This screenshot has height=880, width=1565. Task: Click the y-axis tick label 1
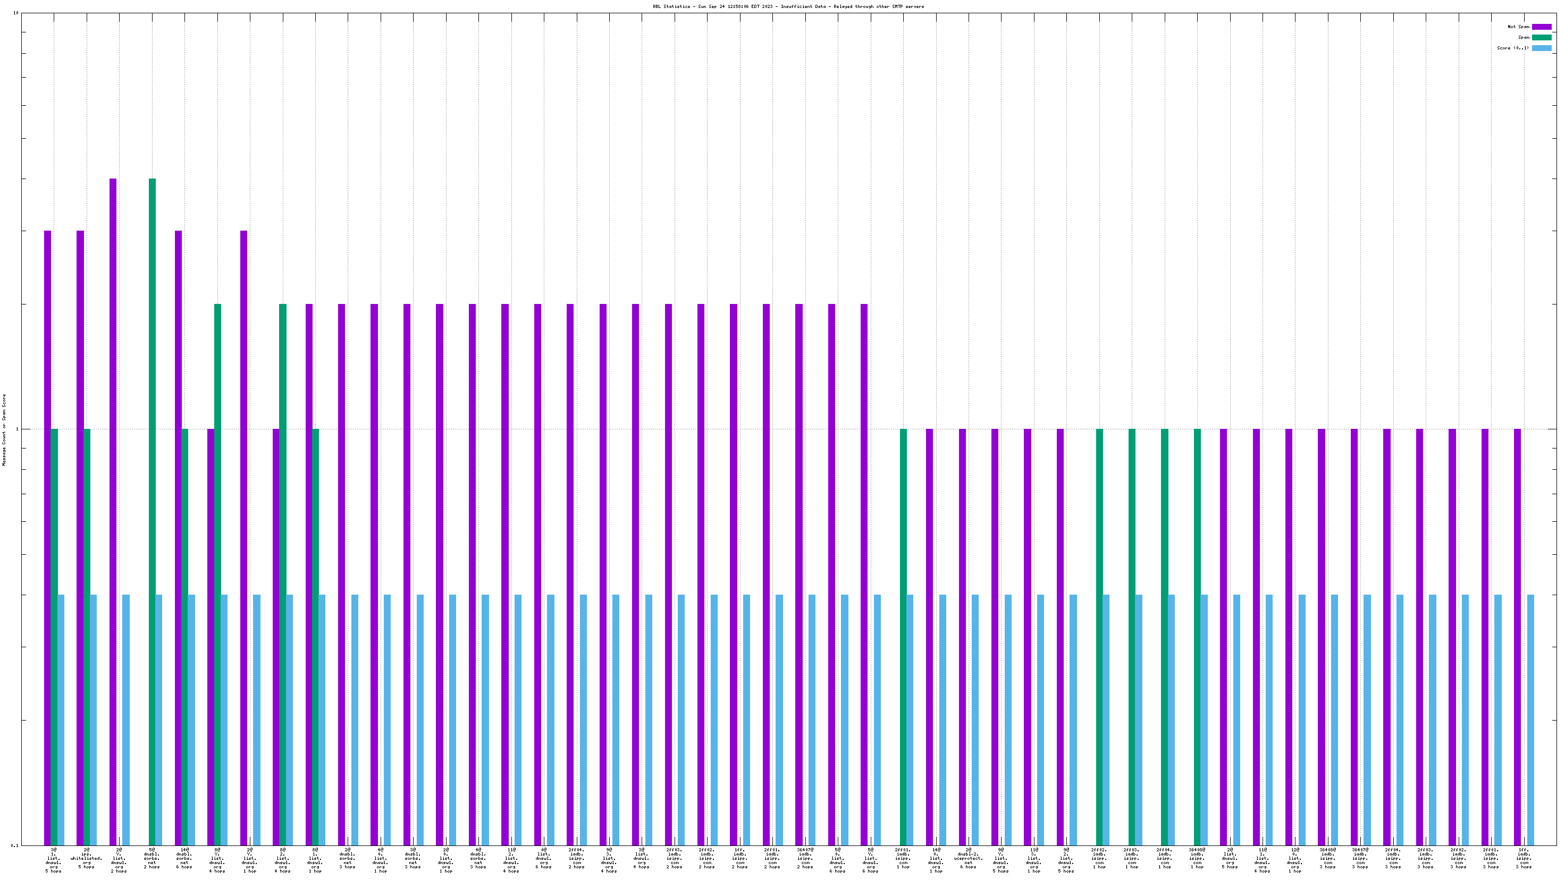18,429
